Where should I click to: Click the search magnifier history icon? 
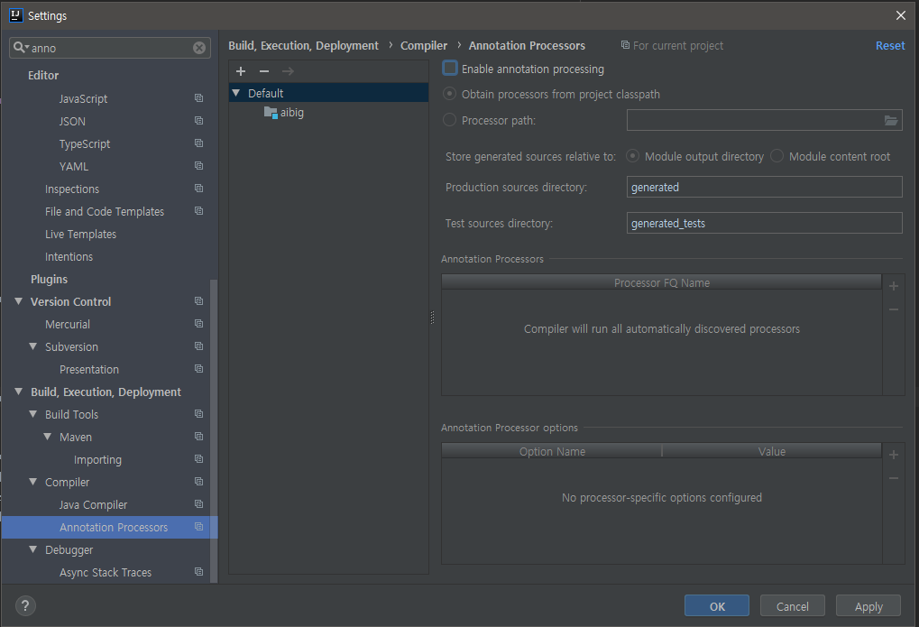pos(21,48)
